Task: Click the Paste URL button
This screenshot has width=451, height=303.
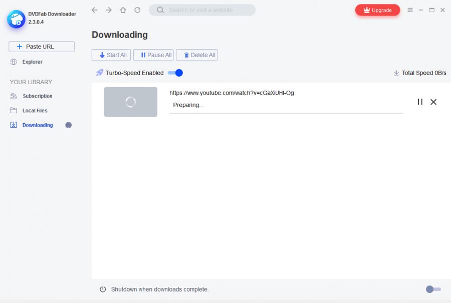Action: 42,47
